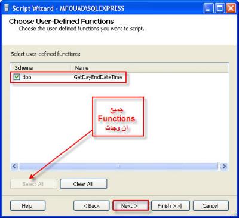Sort list by the Schema column header
Screen dimensions: 239x218
pyautogui.click(x=41, y=68)
